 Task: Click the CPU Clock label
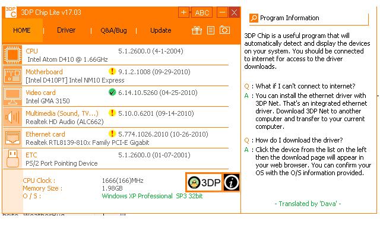click(x=39, y=180)
